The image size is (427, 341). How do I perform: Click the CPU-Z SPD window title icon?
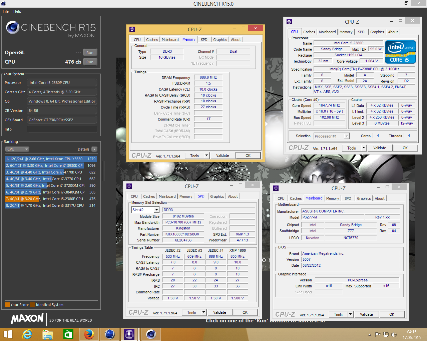point(129,186)
